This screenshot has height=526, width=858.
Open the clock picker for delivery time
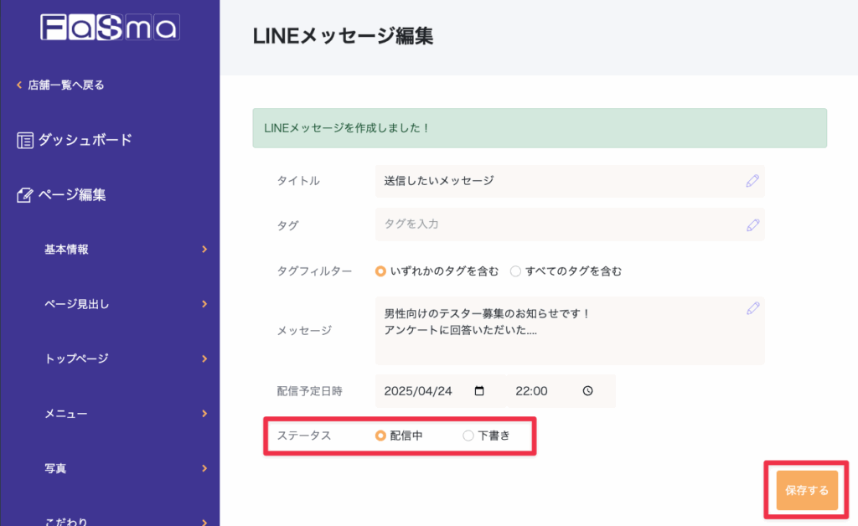click(587, 391)
